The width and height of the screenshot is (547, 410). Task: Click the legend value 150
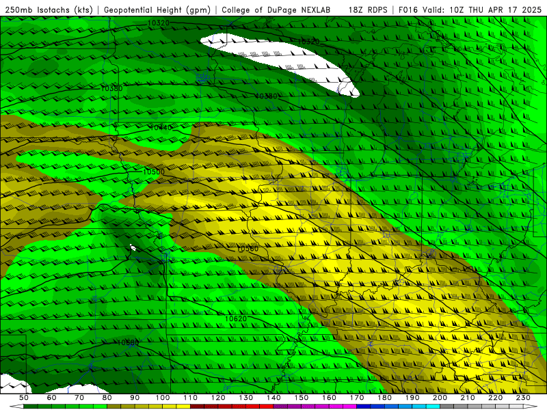302,398
